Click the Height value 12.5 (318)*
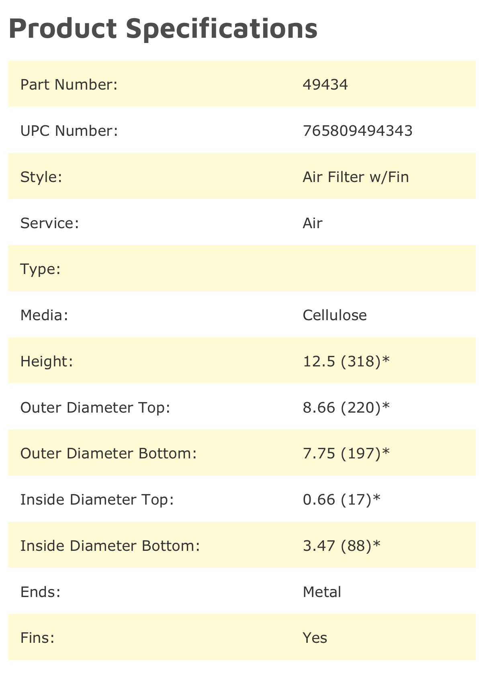 346,362
